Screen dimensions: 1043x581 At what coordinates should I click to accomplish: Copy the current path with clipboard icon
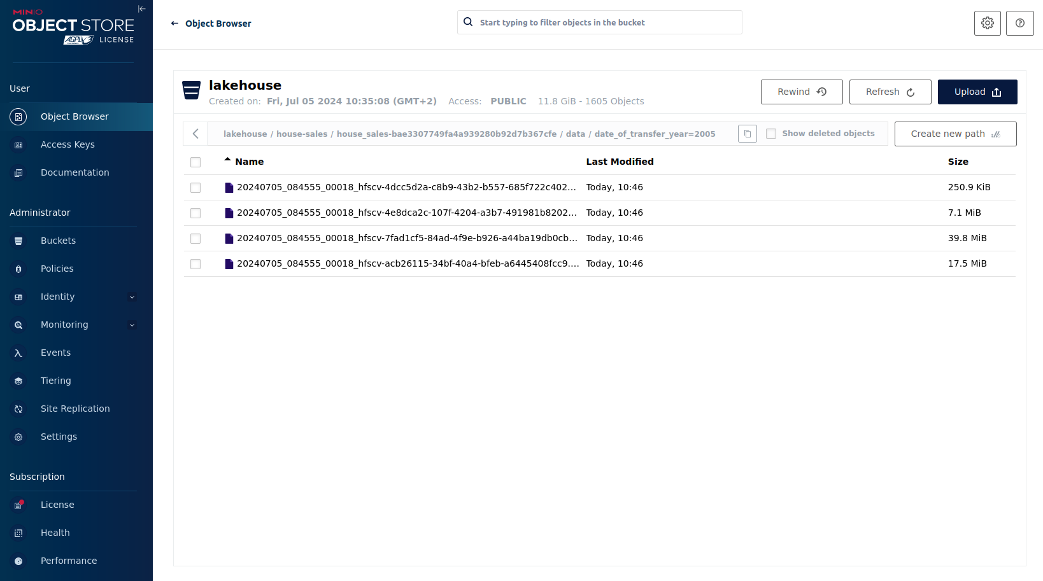click(747, 134)
